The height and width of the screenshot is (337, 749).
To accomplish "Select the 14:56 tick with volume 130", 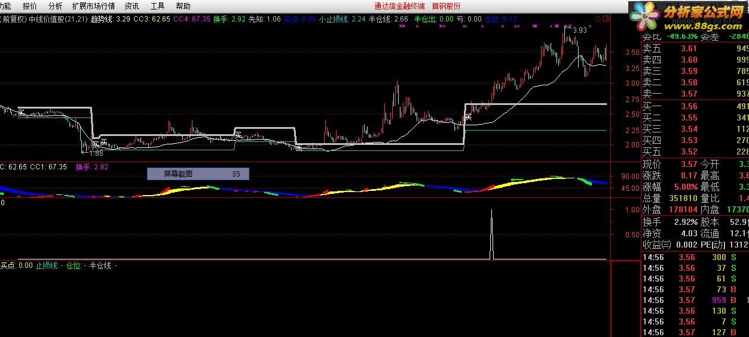I will [695, 311].
